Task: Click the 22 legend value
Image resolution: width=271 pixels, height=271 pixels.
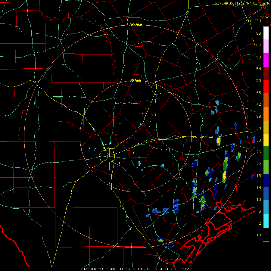Action: click(x=259, y=164)
